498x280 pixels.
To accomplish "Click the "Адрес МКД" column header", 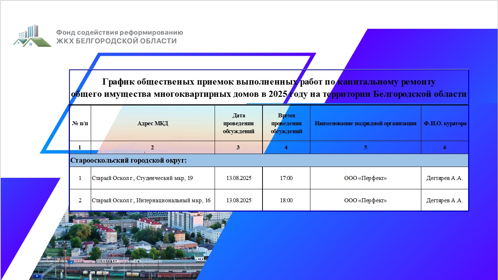I will pyautogui.click(x=153, y=123).
